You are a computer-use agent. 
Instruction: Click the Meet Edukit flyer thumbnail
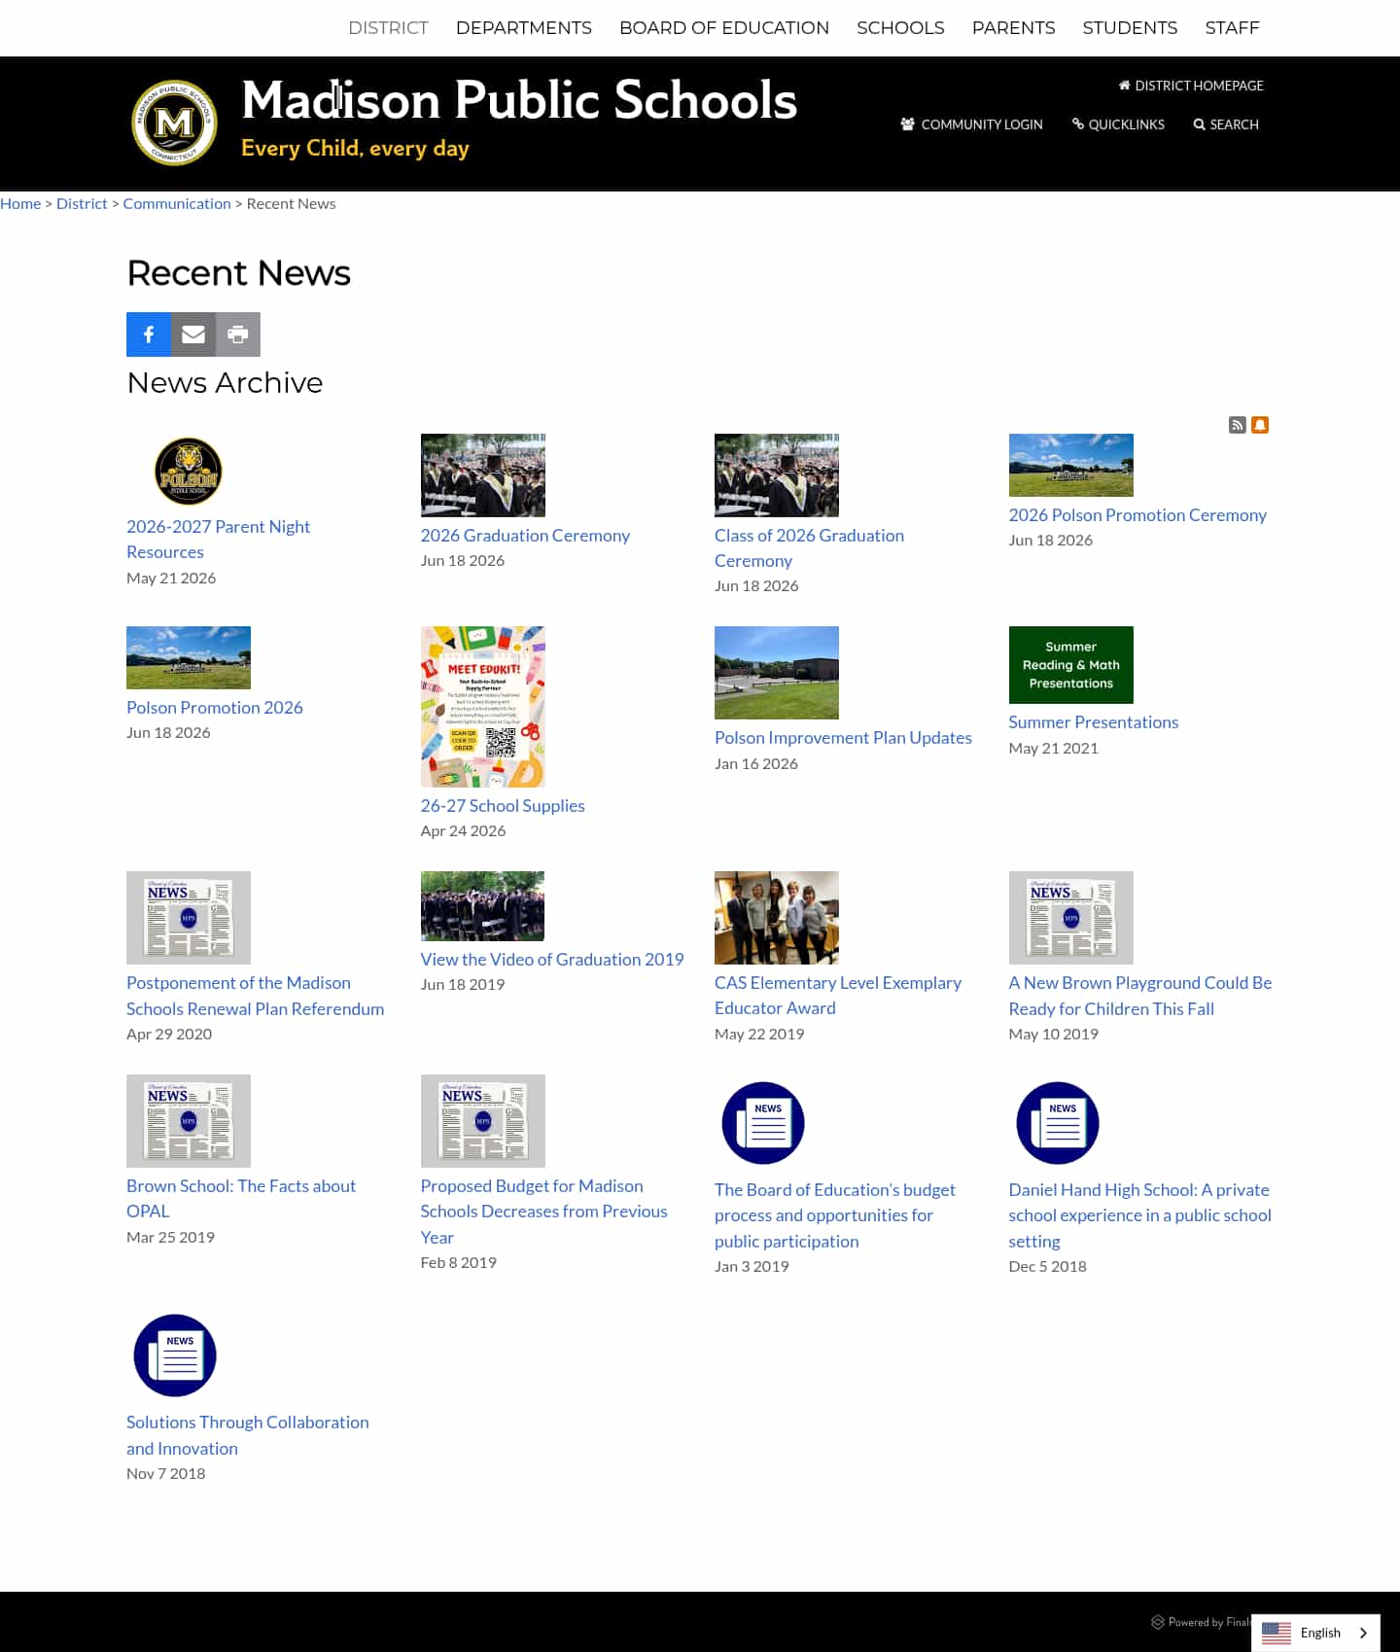[482, 707]
